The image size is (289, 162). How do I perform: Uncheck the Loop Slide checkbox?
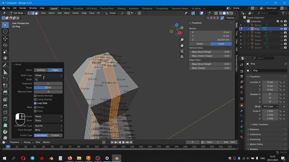(x=35, y=103)
